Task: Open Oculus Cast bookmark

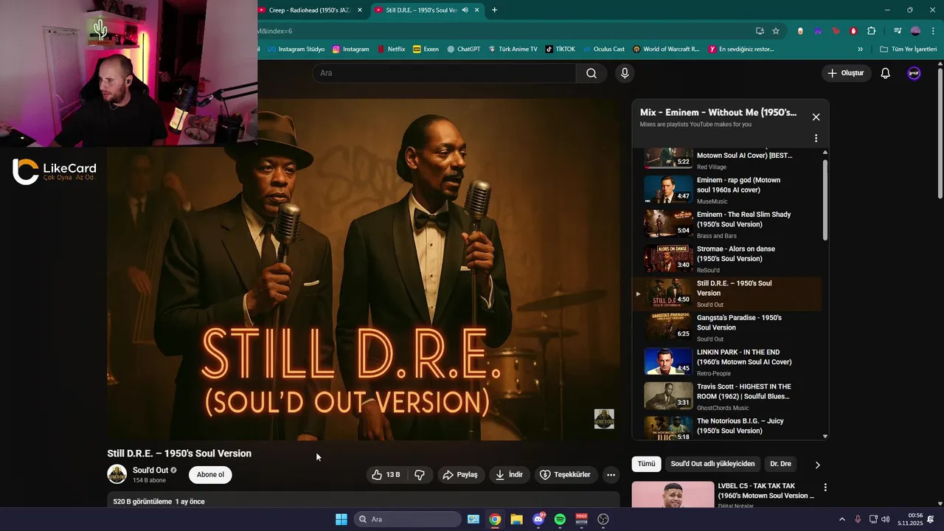Action: pos(603,49)
